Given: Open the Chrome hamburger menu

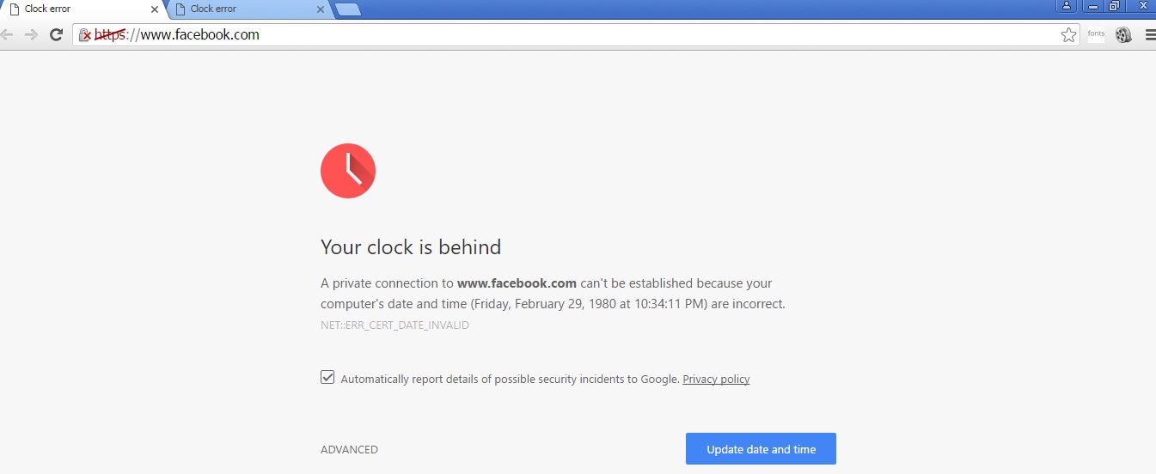Looking at the screenshot, I should pos(1150,35).
